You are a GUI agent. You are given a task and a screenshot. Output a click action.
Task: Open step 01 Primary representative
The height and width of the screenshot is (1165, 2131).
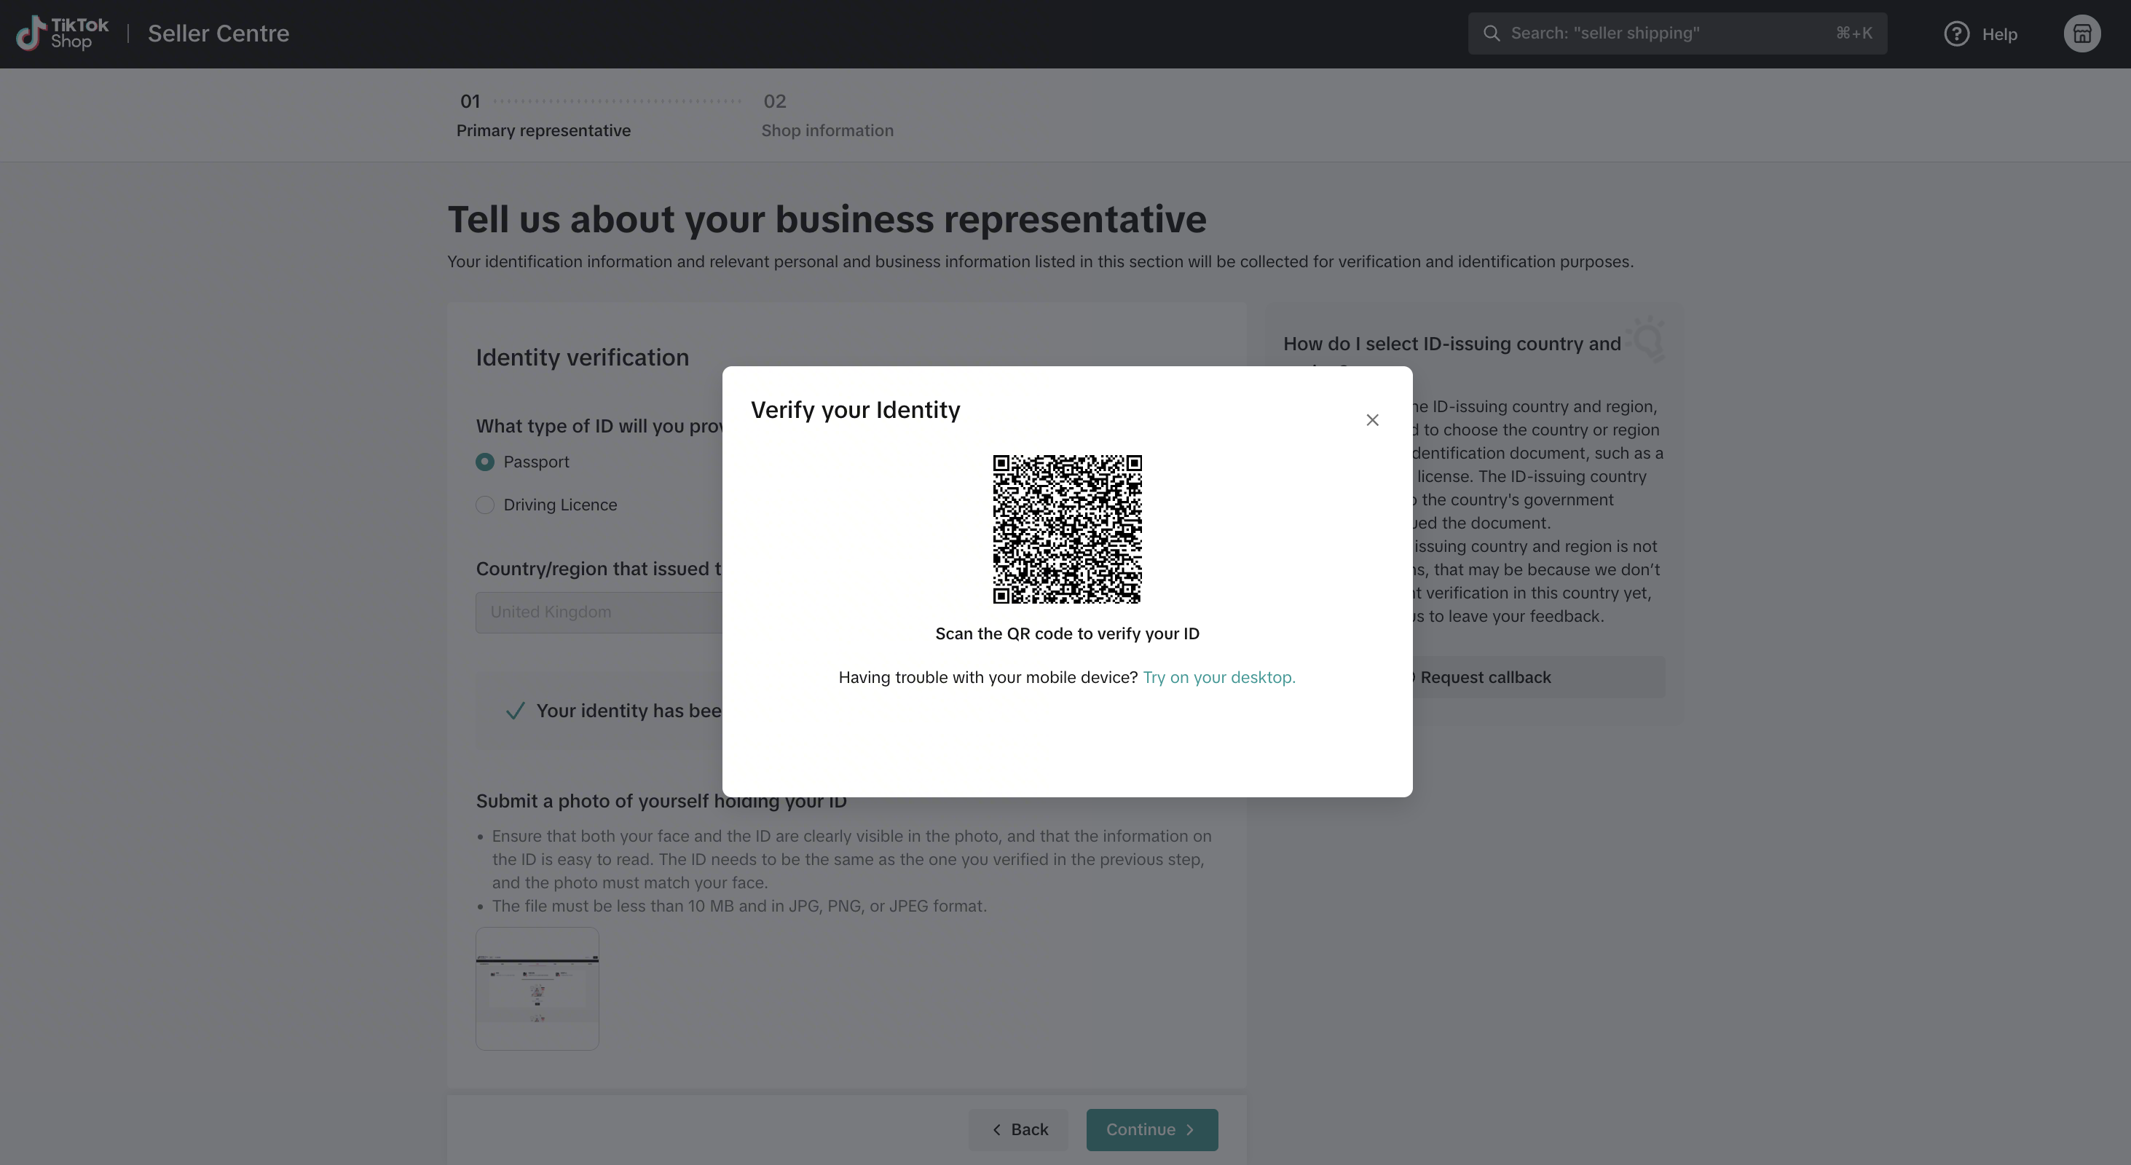pyautogui.click(x=543, y=116)
